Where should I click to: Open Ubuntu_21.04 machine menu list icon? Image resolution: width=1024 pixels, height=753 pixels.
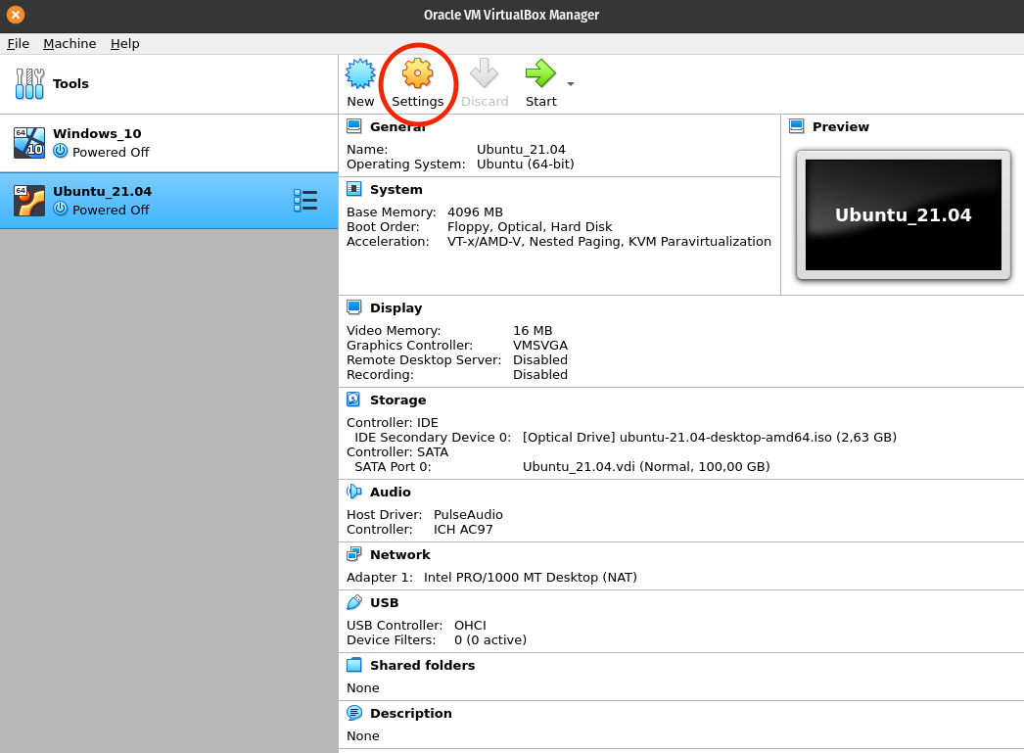(x=305, y=201)
